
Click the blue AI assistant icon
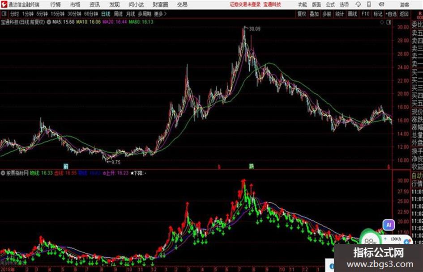[389, 225]
